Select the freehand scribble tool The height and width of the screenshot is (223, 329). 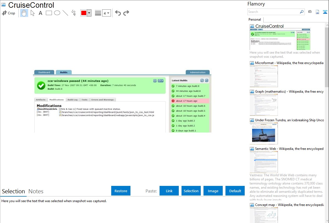coord(74,13)
